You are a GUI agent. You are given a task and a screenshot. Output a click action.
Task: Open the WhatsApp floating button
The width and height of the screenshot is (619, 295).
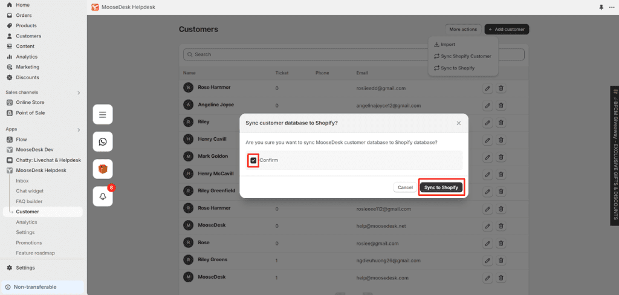[x=103, y=142]
